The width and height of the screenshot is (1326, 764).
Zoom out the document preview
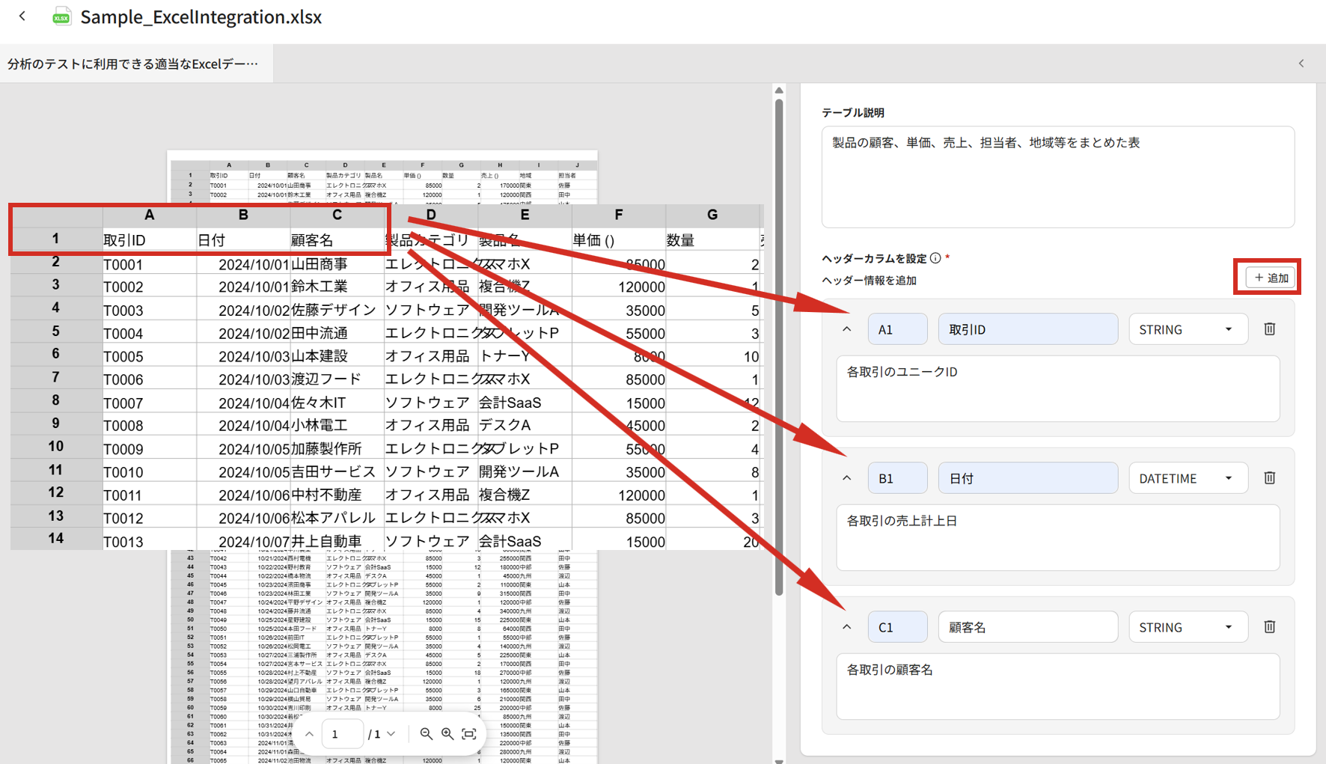tap(426, 734)
